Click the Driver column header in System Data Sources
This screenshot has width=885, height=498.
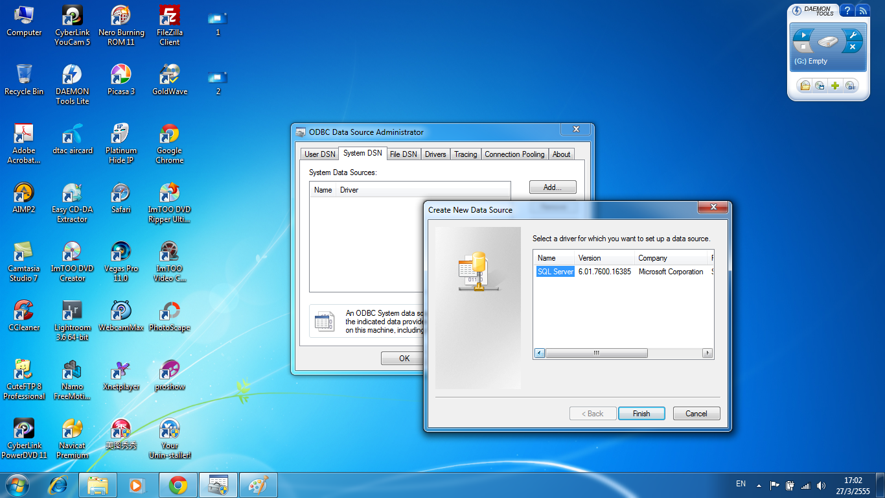coord(424,190)
